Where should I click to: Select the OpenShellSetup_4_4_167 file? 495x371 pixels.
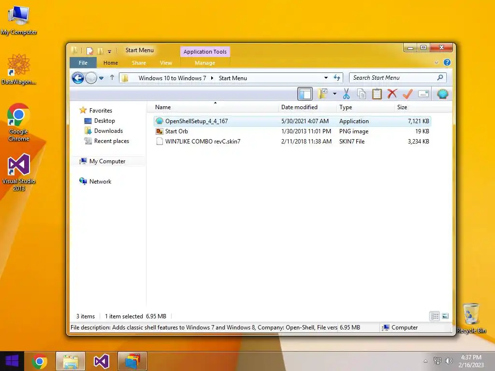pos(292,121)
